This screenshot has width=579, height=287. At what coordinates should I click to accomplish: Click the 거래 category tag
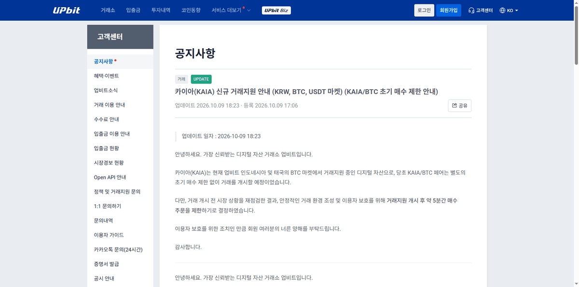click(x=181, y=79)
